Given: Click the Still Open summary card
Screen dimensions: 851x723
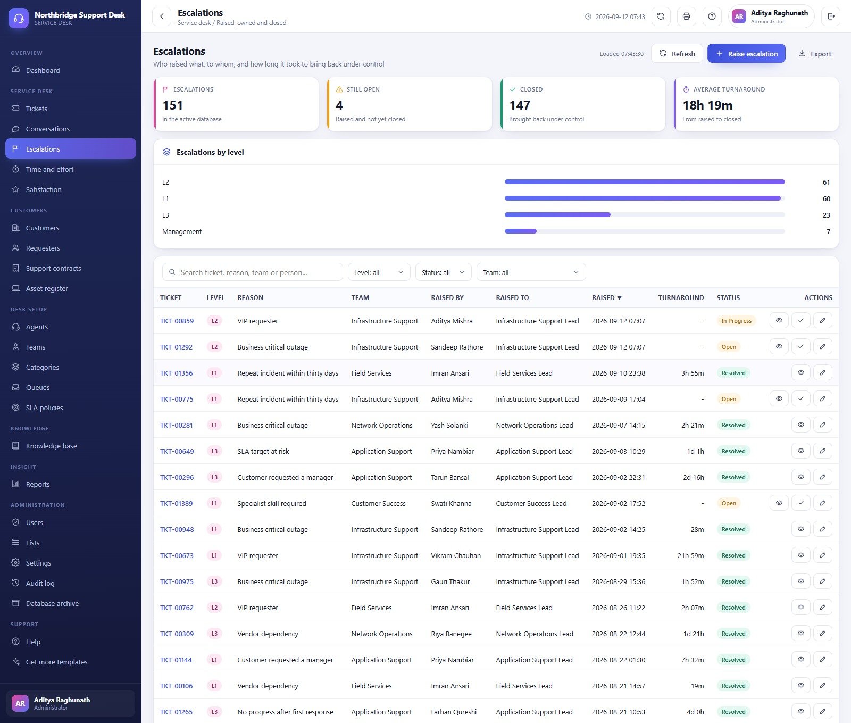Looking at the screenshot, I should point(410,104).
